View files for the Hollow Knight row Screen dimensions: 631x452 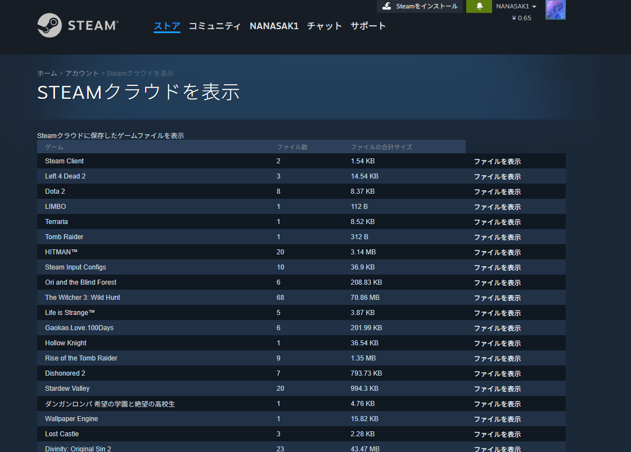tap(497, 344)
